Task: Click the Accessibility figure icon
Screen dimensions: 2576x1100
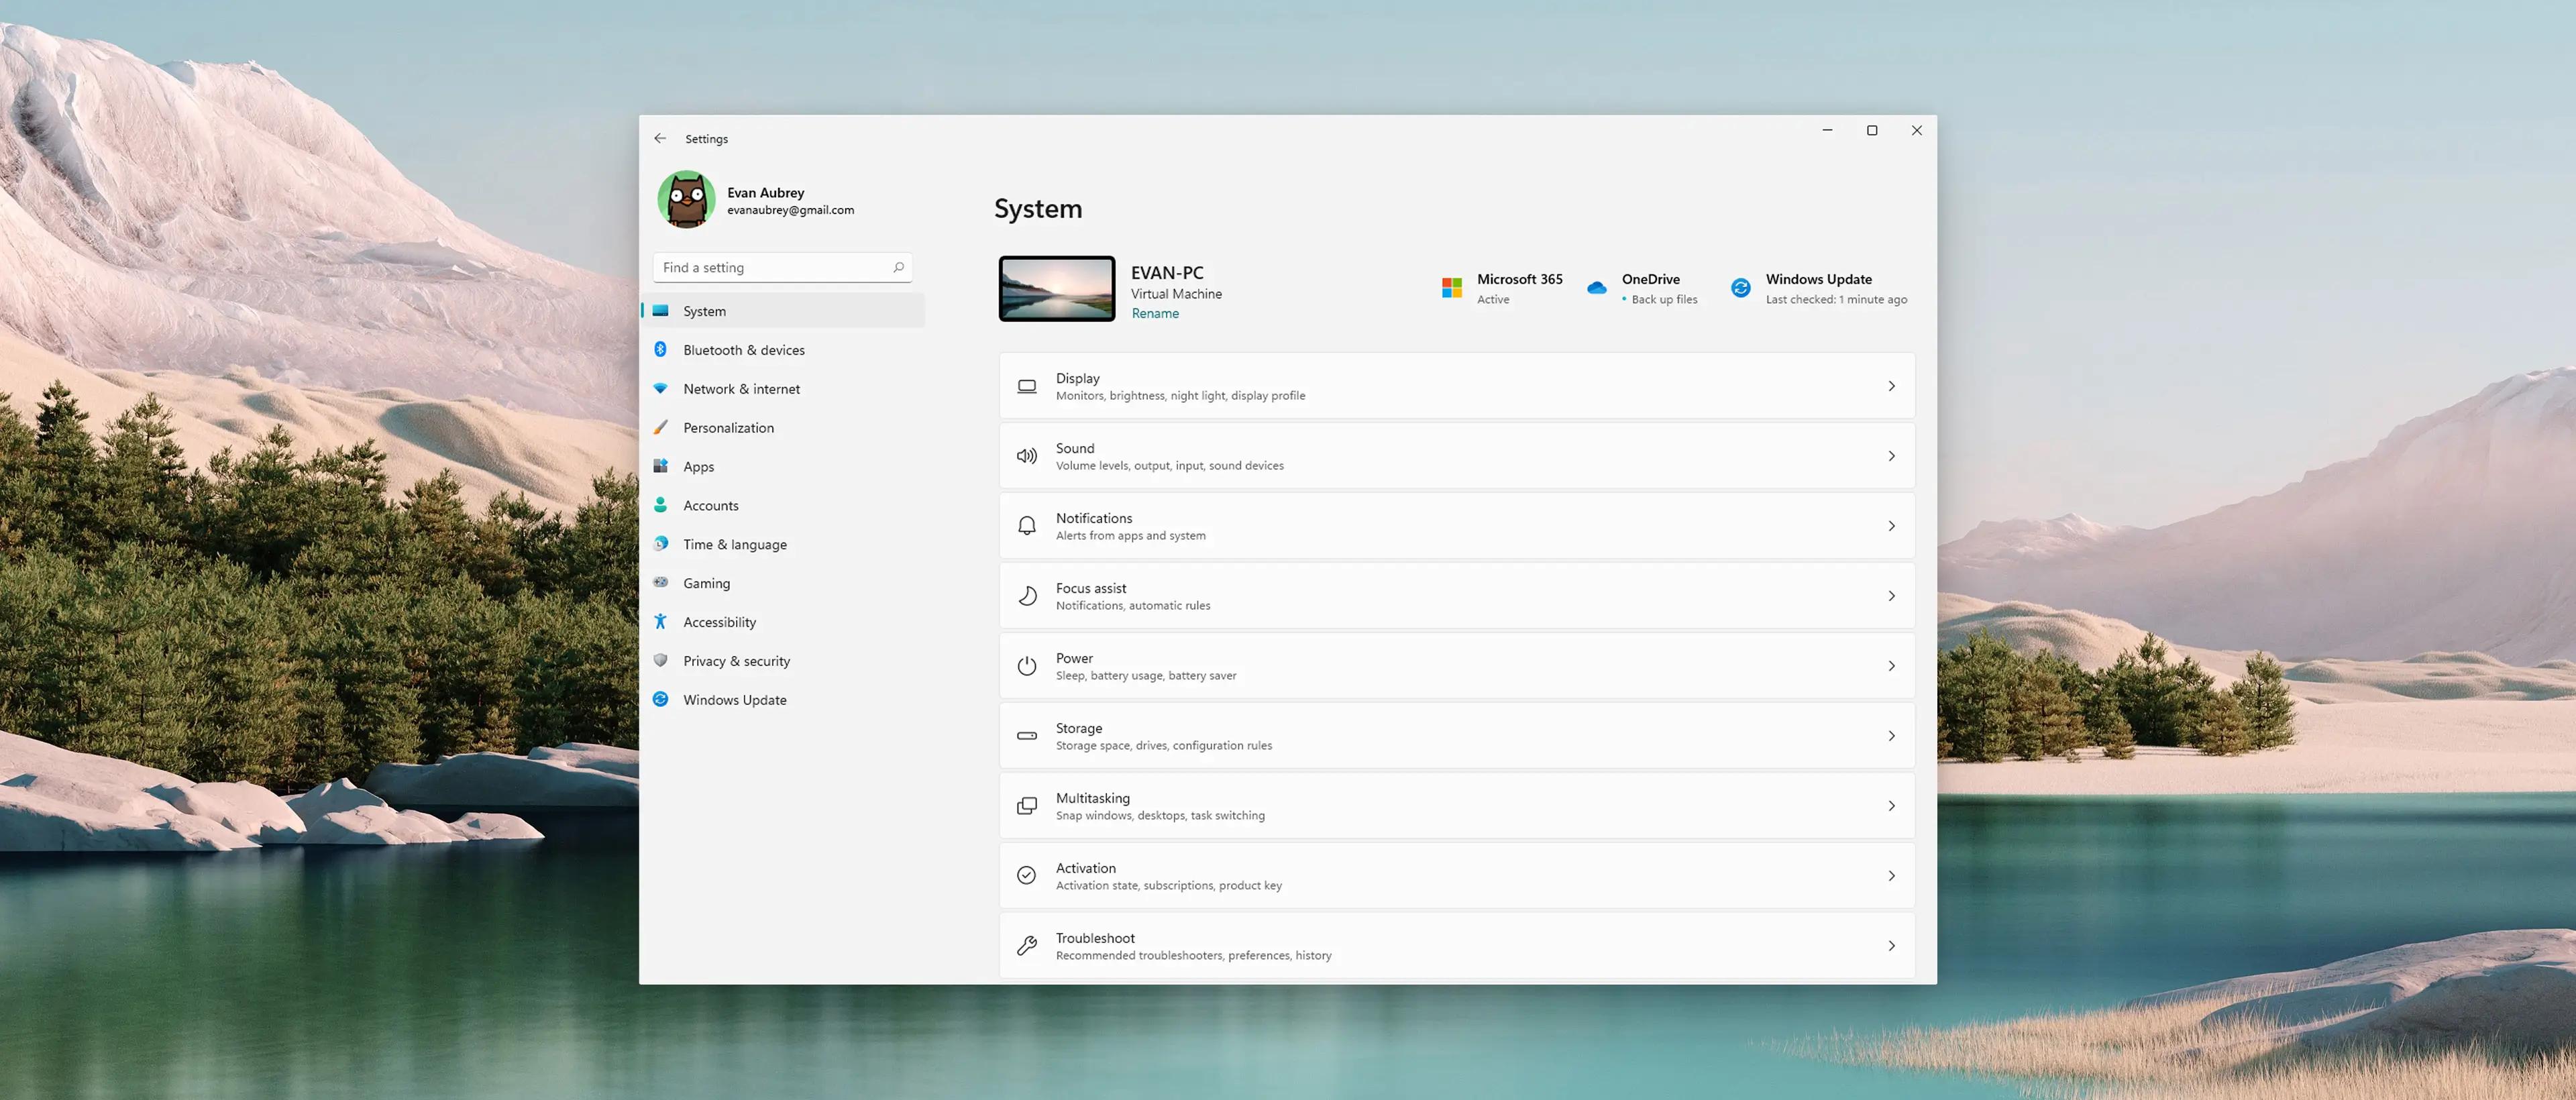Action: pos(660,621)
